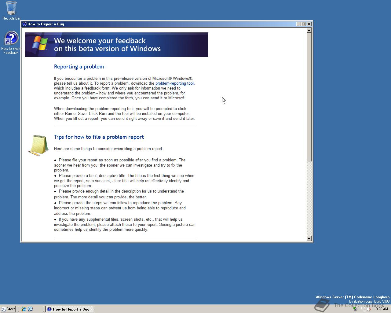Close the How to Report a Bug window
Viewport: 391px width, 313px height.
pos(309,24)
